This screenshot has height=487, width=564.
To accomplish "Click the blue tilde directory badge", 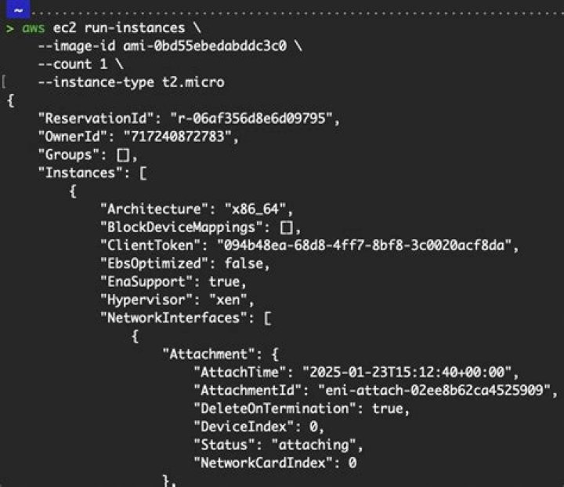I will point(17,9).
